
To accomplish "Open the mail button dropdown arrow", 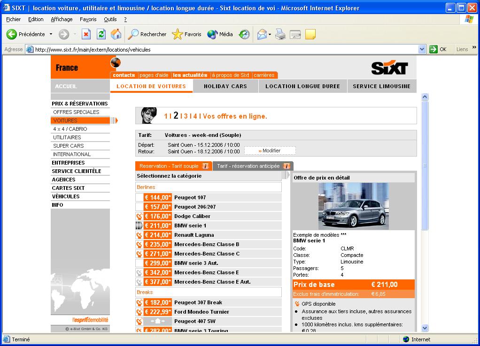I will [270, 34].
